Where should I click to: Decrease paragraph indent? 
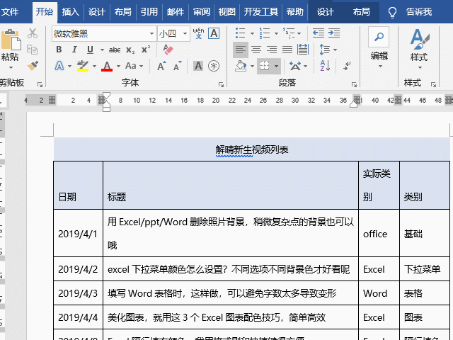coord(319,33)
